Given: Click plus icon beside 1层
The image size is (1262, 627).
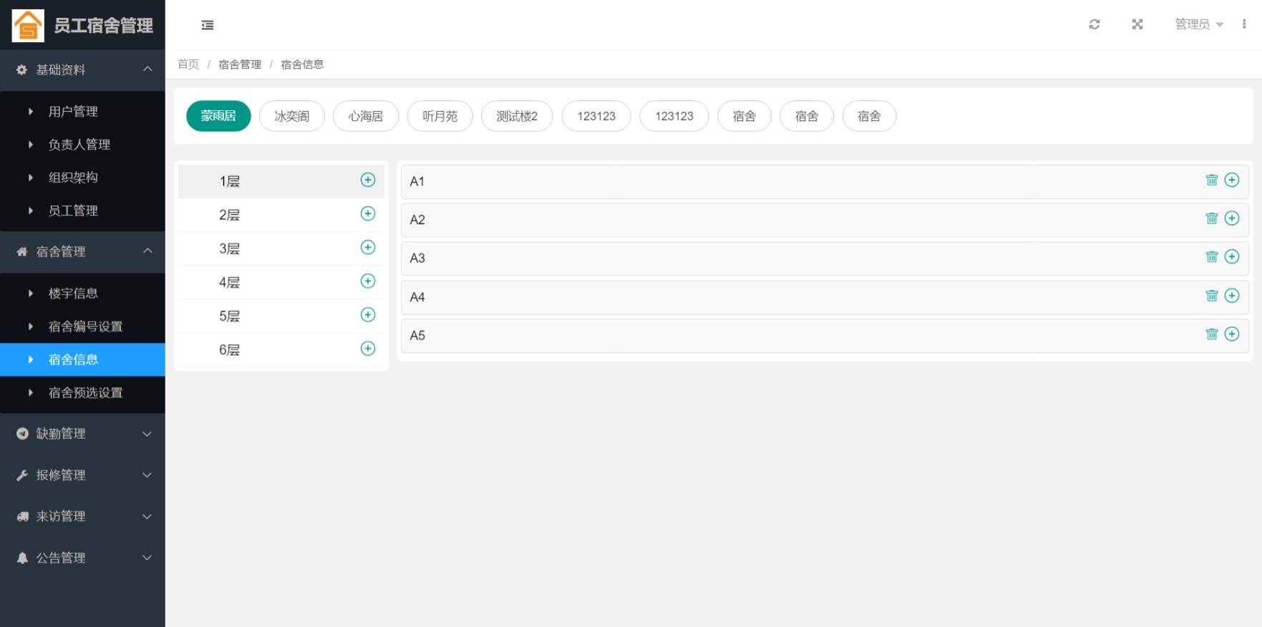Looking at the screenshot, I should [368, 180].
